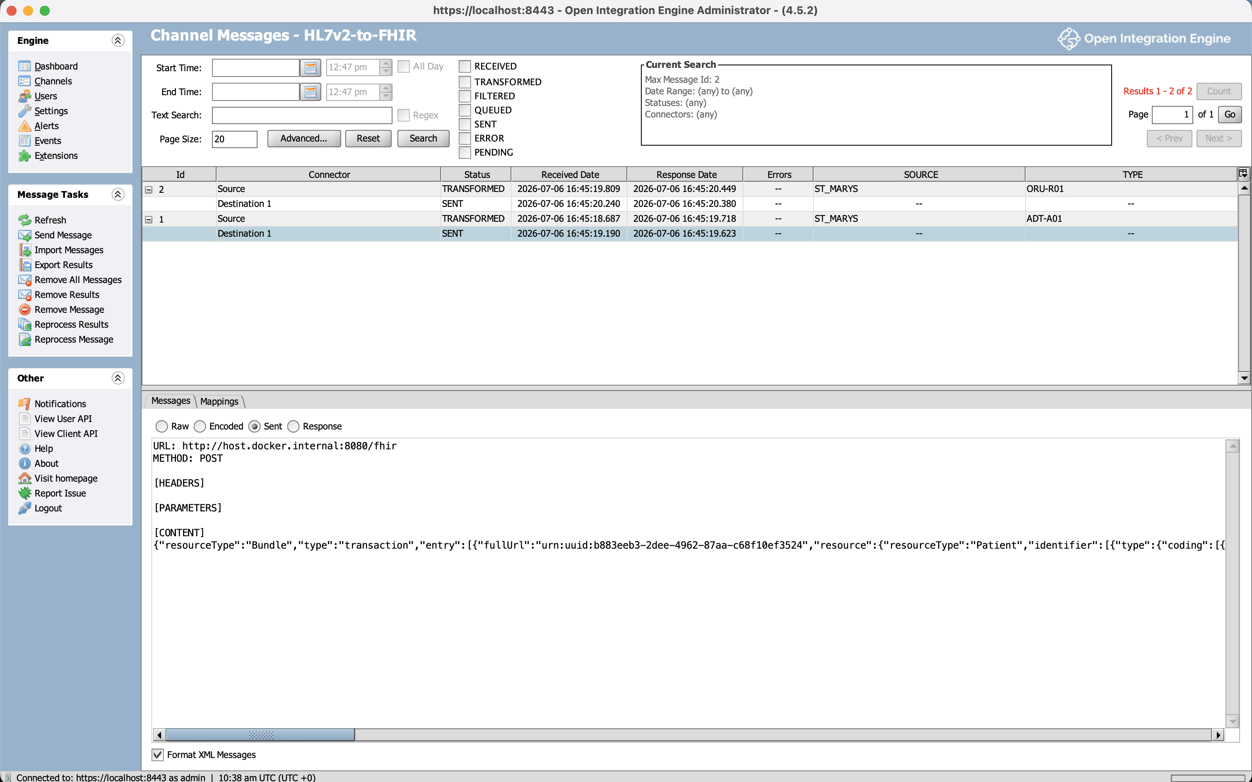Click the Text Search input field

pos(302,115)
